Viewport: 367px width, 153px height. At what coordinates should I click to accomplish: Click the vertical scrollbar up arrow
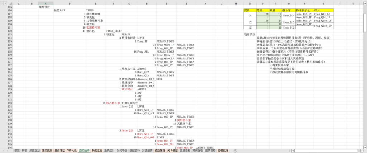click(x=364, y=4)
